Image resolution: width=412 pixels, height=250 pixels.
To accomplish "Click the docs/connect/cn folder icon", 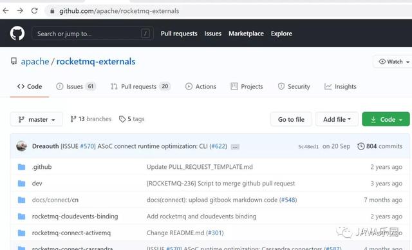I will pyautogui.click(x=21, y=200).
